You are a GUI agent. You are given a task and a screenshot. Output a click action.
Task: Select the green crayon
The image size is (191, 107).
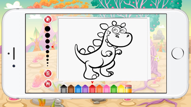coord(114,89)
